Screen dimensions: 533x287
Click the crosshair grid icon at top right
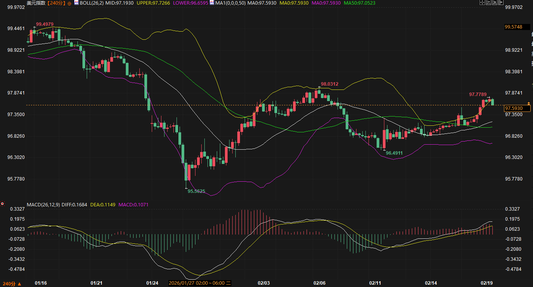[482, 3]
